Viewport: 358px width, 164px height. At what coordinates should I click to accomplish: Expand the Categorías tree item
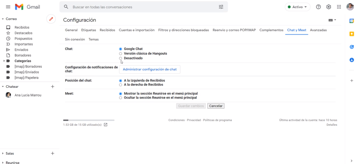(x=4, y=61)
